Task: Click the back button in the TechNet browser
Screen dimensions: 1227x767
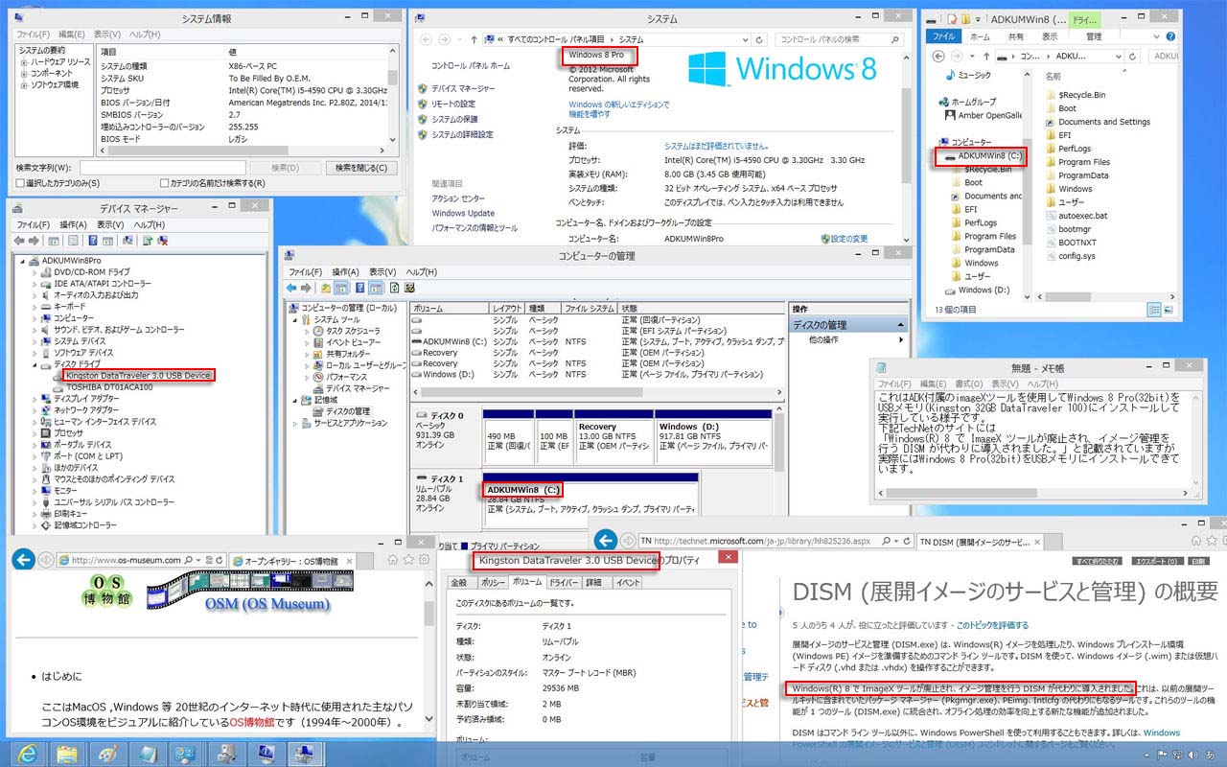Action: pos(604,540)
